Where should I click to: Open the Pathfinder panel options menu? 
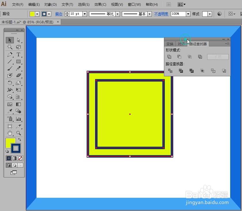pyautogui.click(x=227, y=44)
